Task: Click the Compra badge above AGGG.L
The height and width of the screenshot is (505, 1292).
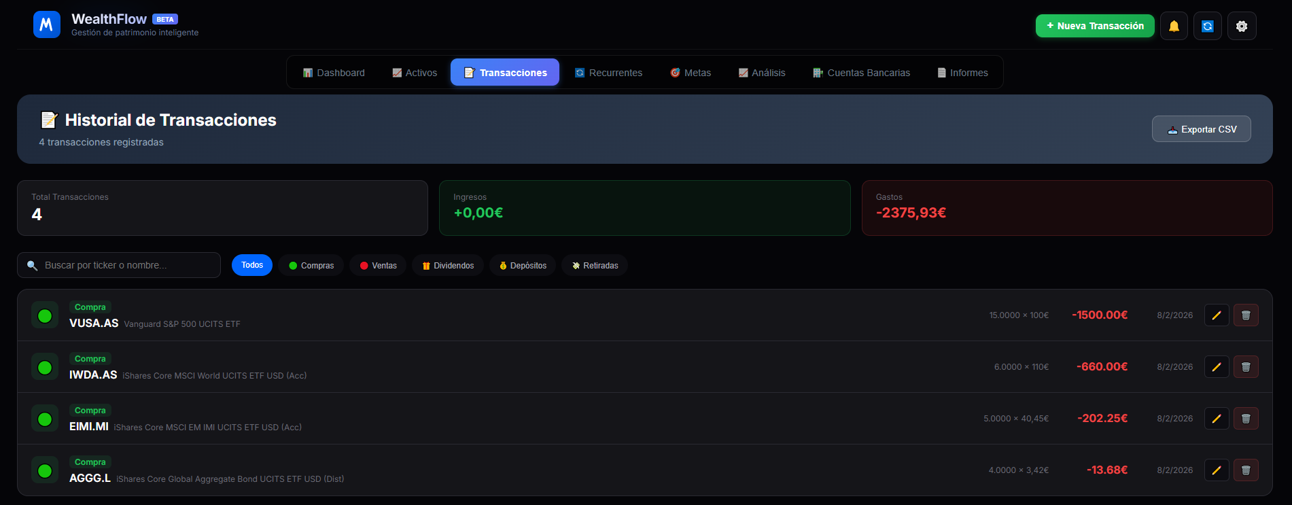Action: coord(90,462)
